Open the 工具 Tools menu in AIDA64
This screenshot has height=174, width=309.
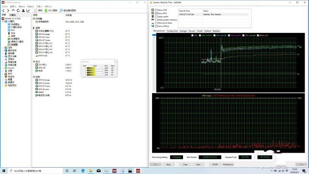pyautogui.click(x=39, y=6)
